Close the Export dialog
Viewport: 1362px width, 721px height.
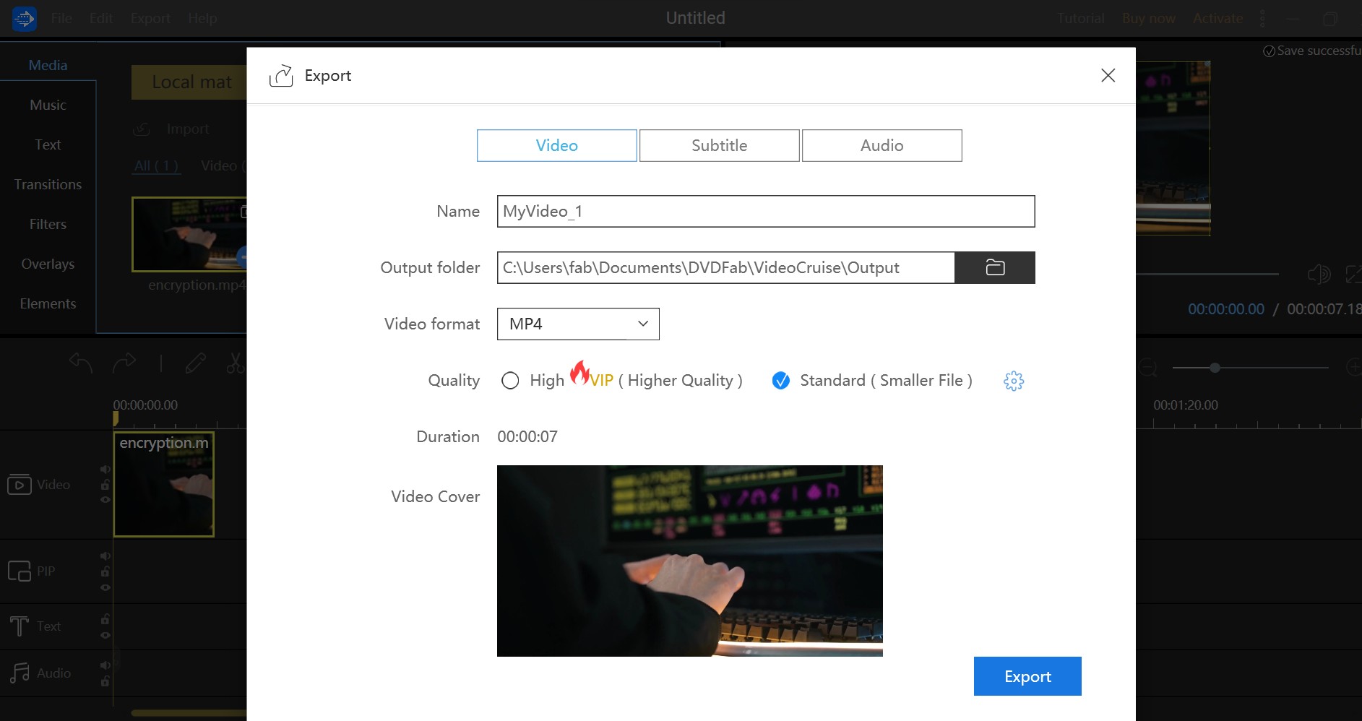[1108, 75]
